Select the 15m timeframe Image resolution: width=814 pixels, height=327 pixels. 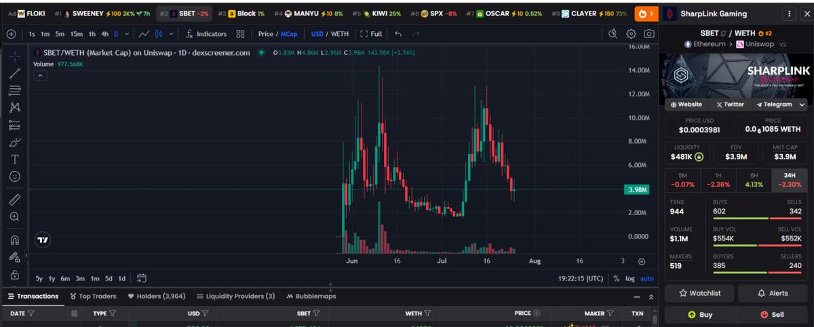[77, 34]
